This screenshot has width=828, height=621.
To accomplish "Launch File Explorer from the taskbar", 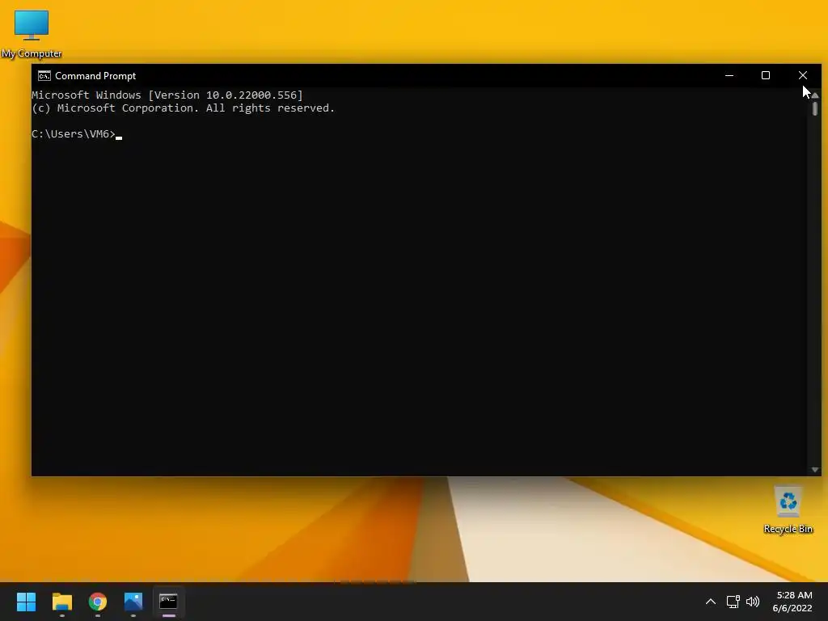I will click(61, 602).
